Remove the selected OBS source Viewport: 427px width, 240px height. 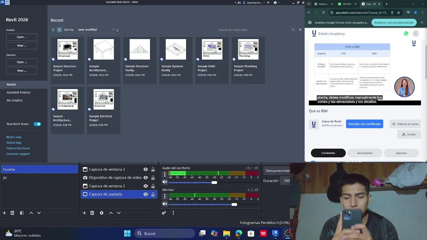pyautogui.click(x=92, y=213)
